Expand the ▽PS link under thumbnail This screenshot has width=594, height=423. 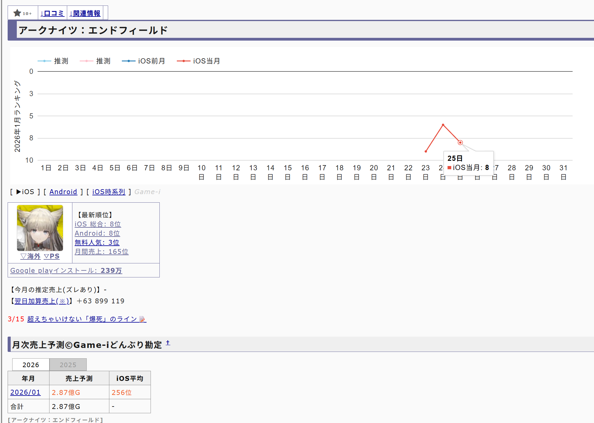click(52, 256)
